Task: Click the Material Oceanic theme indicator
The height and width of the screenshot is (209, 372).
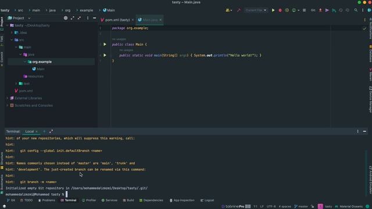Action: coord(349,207)
